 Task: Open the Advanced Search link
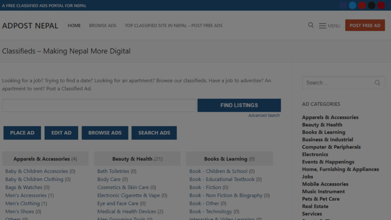click(264, 116)
